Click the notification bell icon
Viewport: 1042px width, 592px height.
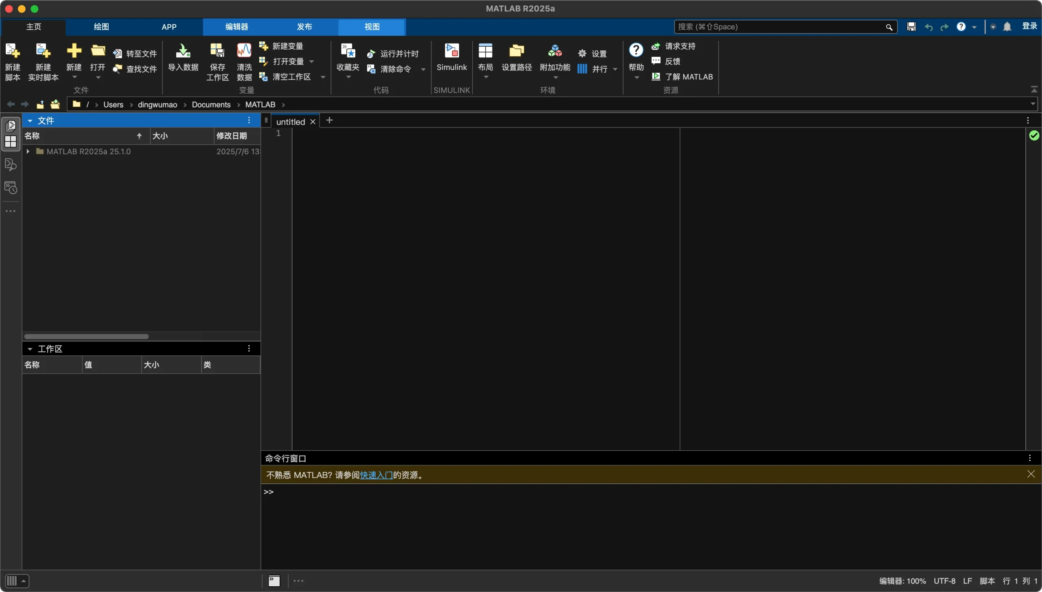1007,27
